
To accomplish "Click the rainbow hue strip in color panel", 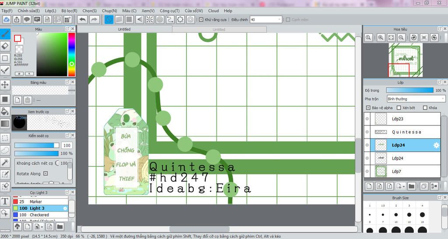I will click(72, 55).
